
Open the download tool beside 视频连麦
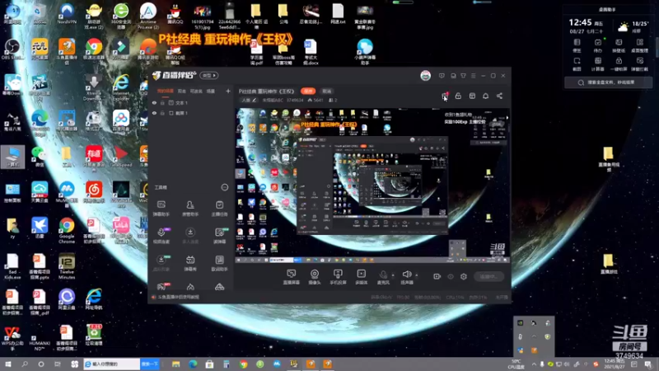190,236
